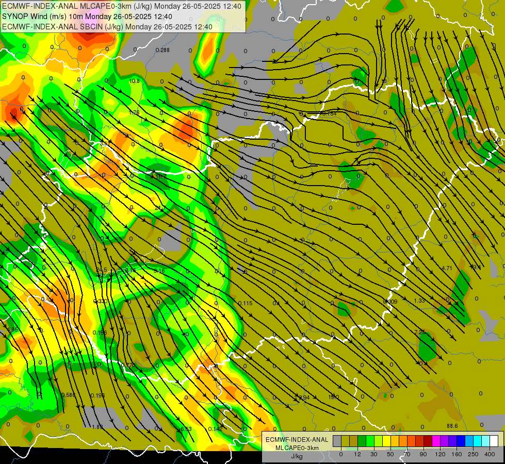This screenshot has width=505, height=464.
Task: Select the SYNOP Wind 10m title line
Action: [x=87, y=16]
